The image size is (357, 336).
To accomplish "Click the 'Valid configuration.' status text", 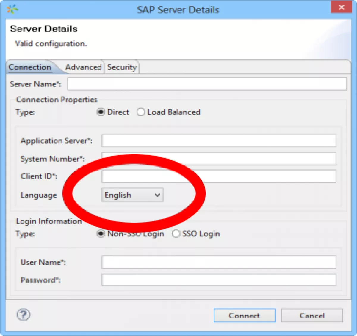I will [51, 43].
